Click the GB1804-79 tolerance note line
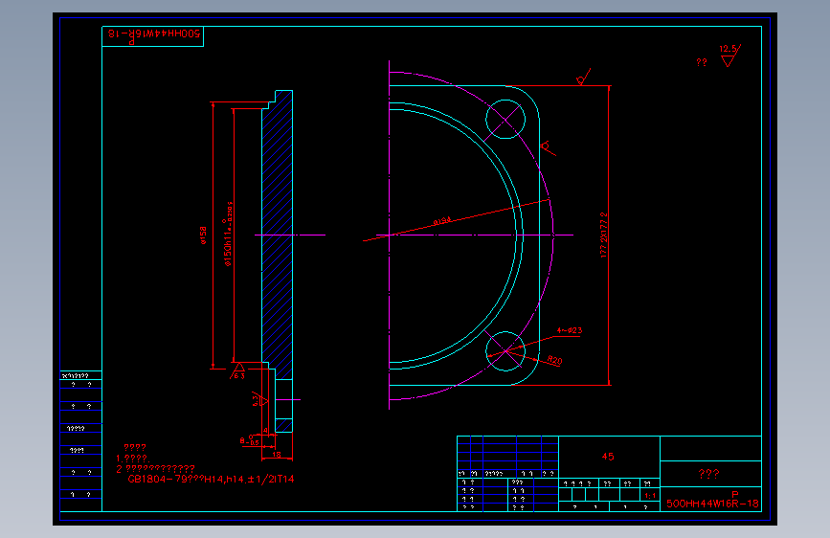This screenshot has width=830, height=538. click(x=211, y=480)
